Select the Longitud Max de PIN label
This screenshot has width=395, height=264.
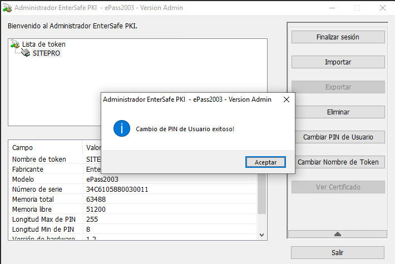tap(44, 220)
